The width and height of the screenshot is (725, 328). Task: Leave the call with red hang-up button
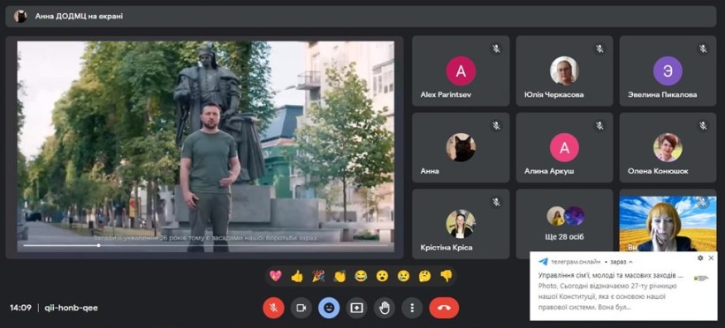coord(444,308)
